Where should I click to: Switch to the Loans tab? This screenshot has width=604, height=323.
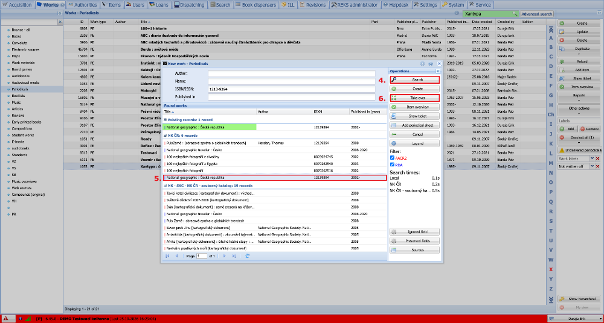(159, 5)
